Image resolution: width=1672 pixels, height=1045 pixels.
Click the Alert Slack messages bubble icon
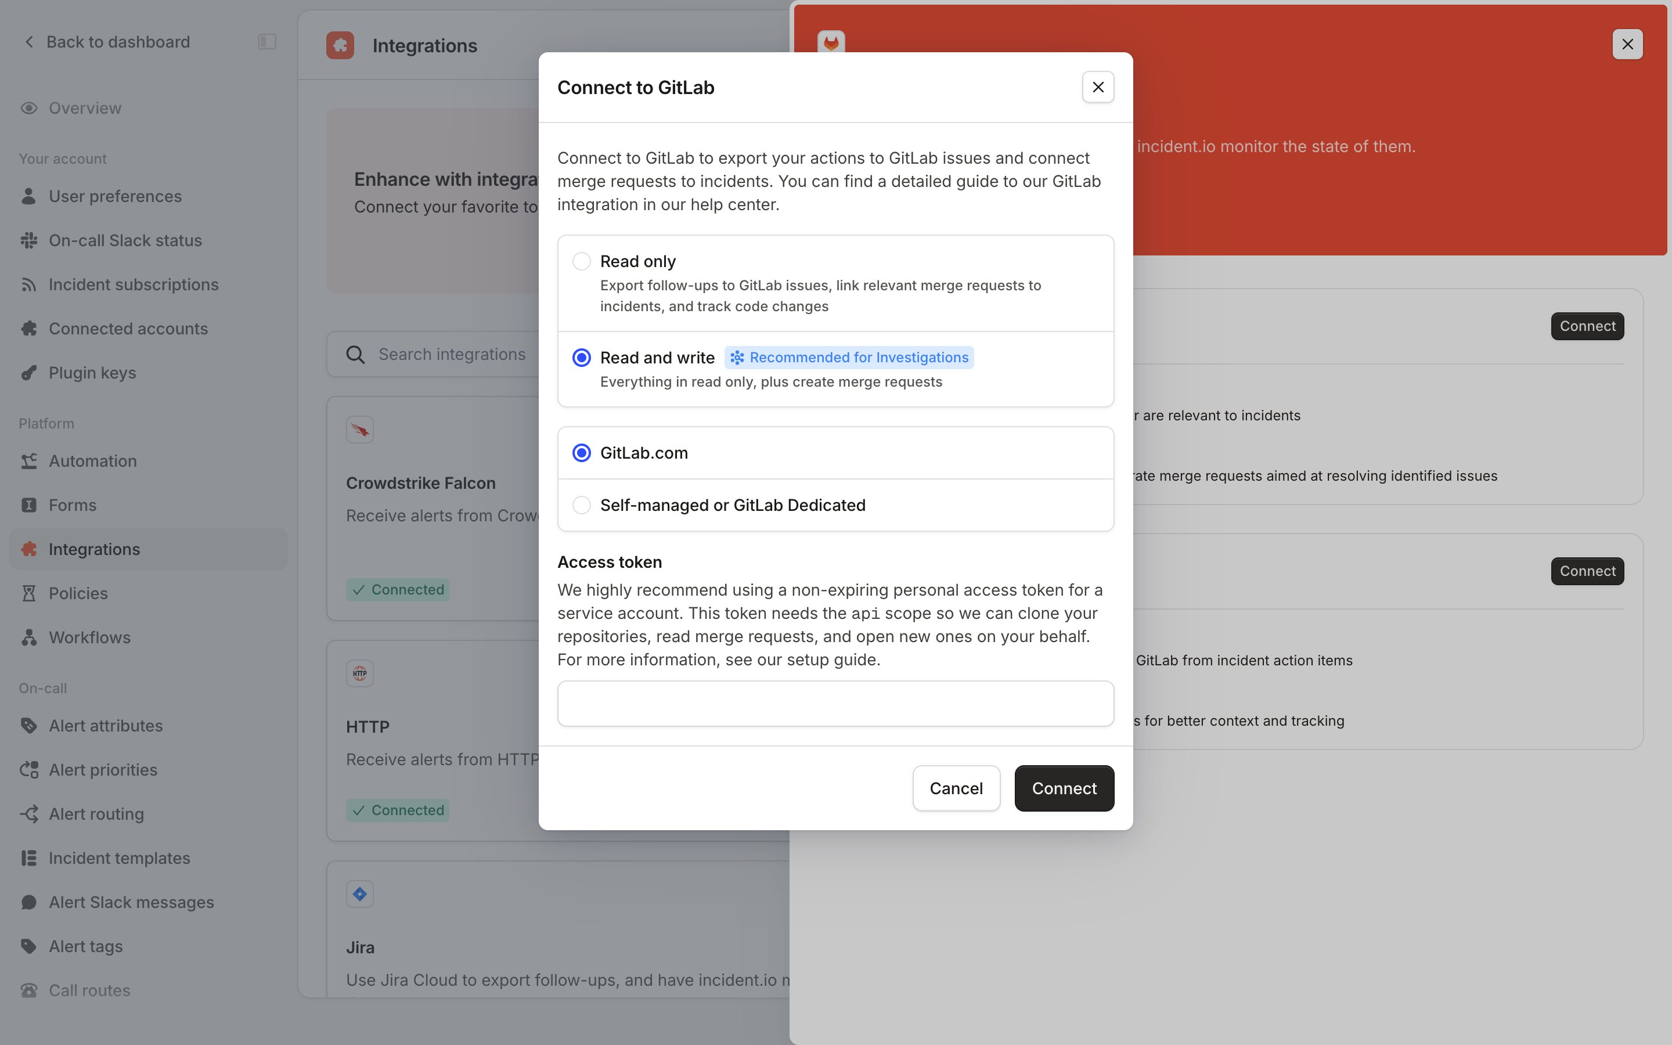(x=29, y=903)
